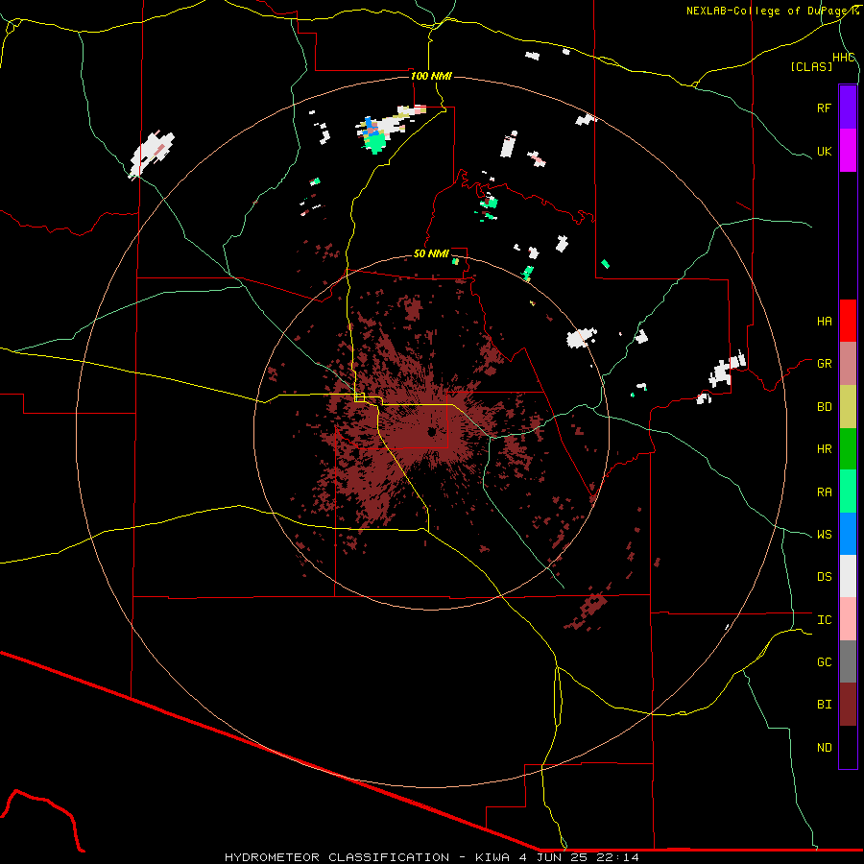Click the RF purple legend swatch
Viewport: 864px width, 864px height.
(848, 108)
